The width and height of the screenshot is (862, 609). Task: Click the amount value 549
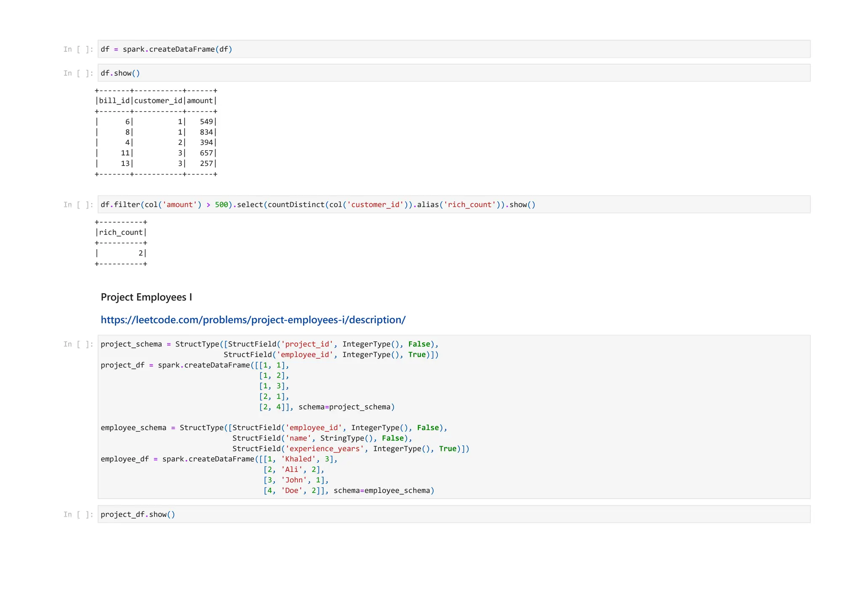pos(206,122)
